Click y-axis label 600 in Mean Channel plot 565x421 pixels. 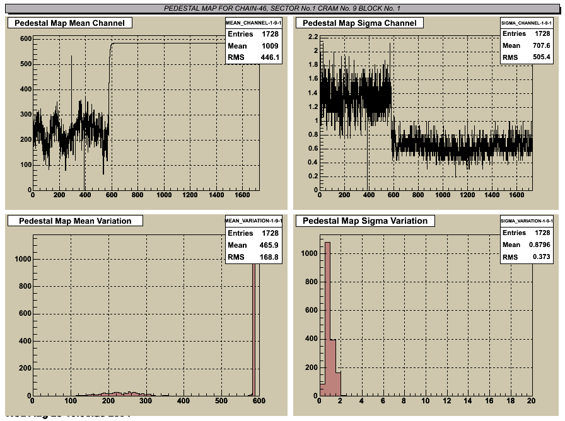[26, 38]
